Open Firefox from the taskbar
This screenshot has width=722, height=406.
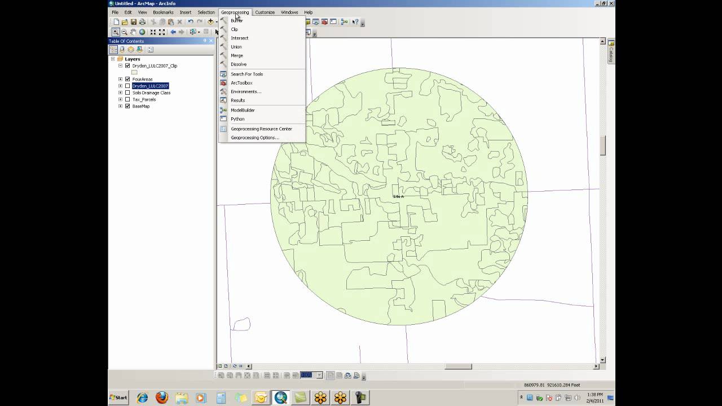[x=162, y=398]
